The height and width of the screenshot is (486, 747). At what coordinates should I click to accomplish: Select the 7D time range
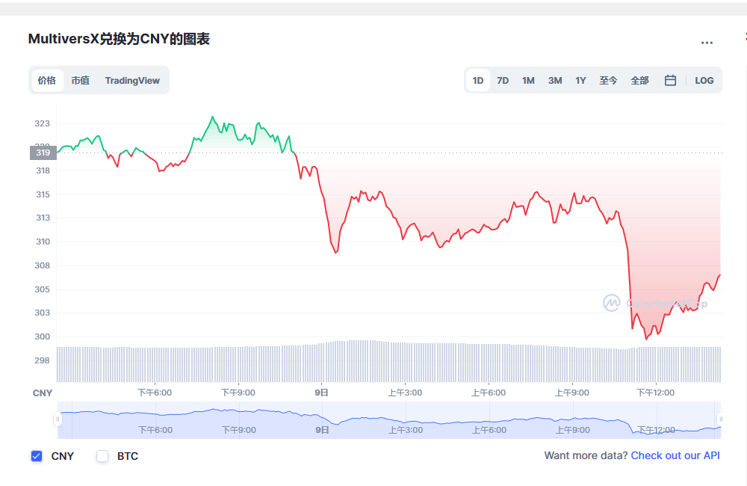pyautogui.click(x=503, y=80)
